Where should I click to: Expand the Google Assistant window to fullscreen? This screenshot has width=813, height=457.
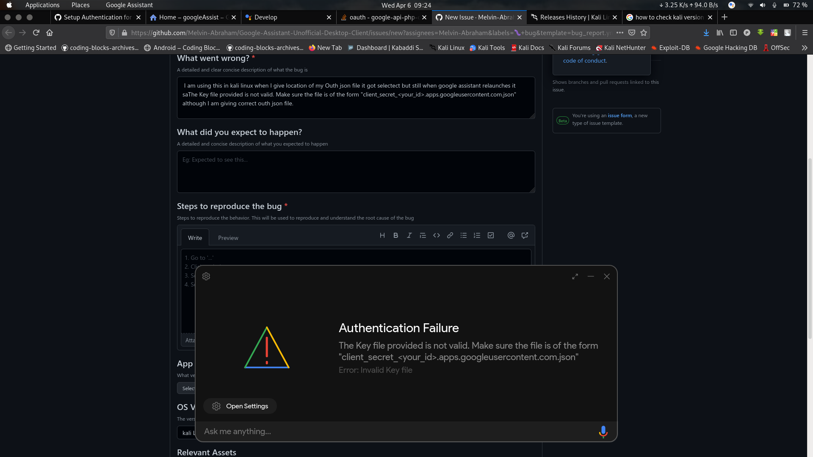tap(575, 276)
